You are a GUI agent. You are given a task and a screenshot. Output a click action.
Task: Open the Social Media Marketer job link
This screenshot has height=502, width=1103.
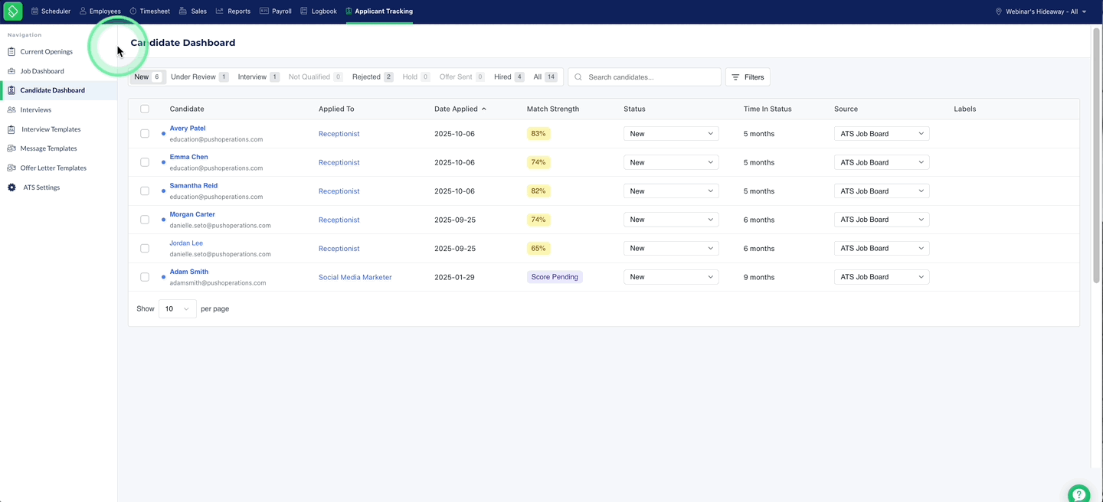355,277
